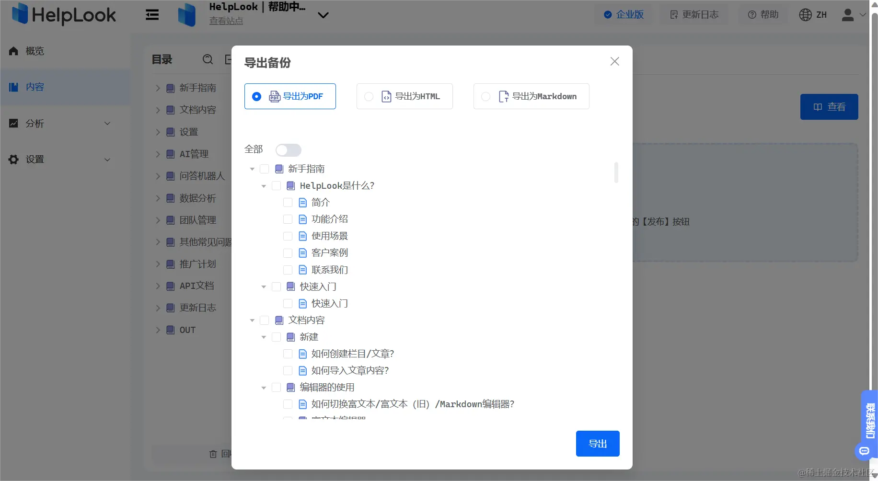Click the 联系我们 document icon

(302, 270)
